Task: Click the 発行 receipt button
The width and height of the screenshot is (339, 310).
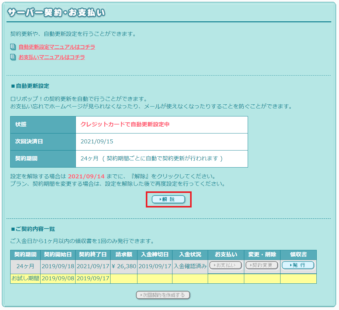Action: [298, 265]
